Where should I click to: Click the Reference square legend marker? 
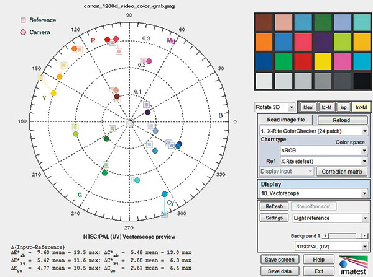[24, 20]
